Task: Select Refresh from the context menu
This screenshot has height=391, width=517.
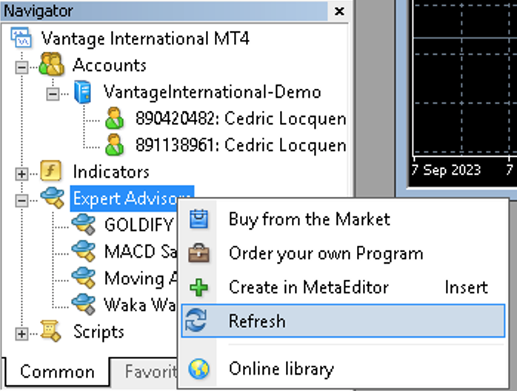Action: click(343, 321)
